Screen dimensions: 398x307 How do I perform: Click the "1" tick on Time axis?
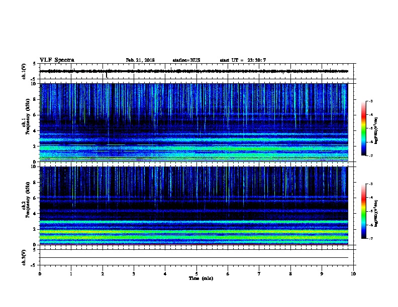coord(71,274)
